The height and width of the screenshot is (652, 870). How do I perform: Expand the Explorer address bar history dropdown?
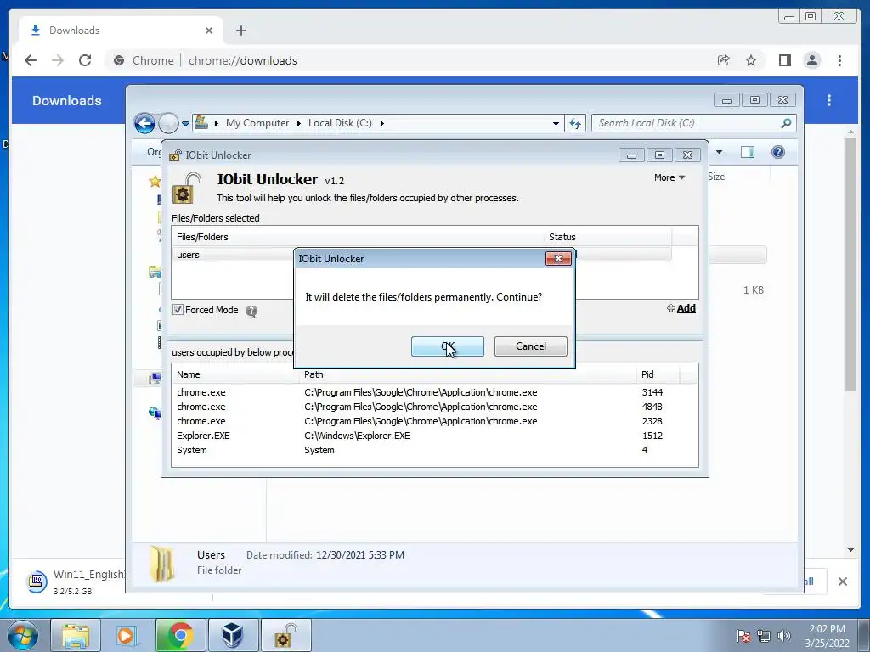pyautogui.click(x=556, y=124)
